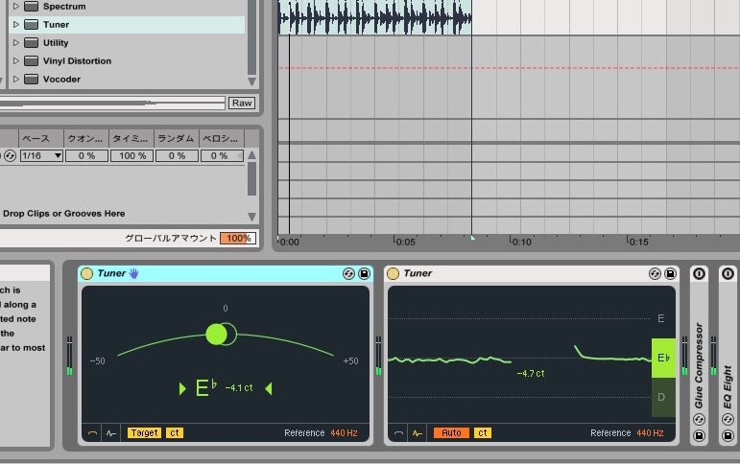Screen dimensions: 740x464
Task: Toggle first Tuner device activator
Action: tap(86, 273)
